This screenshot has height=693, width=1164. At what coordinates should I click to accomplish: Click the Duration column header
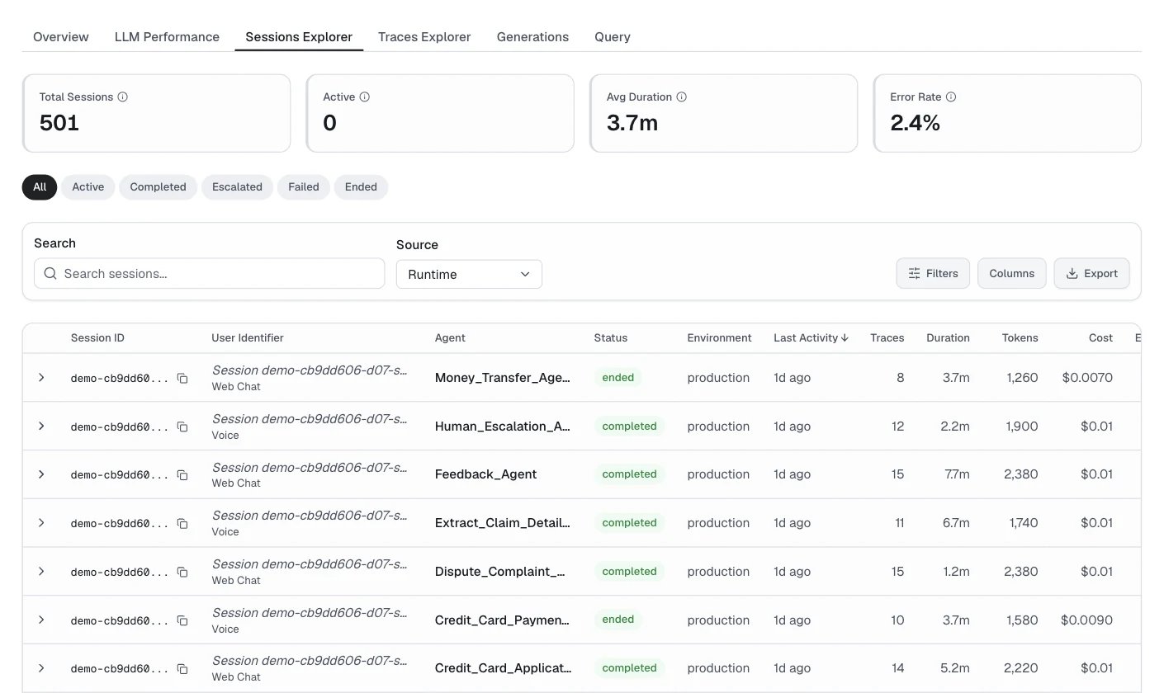(x=948, y=337)
